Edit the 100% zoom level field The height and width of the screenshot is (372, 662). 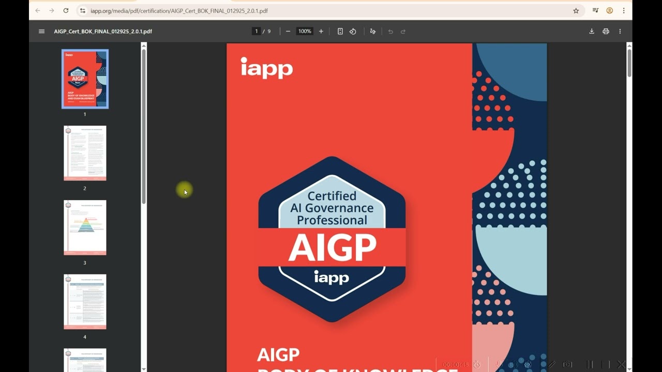(x=305, y=32)
